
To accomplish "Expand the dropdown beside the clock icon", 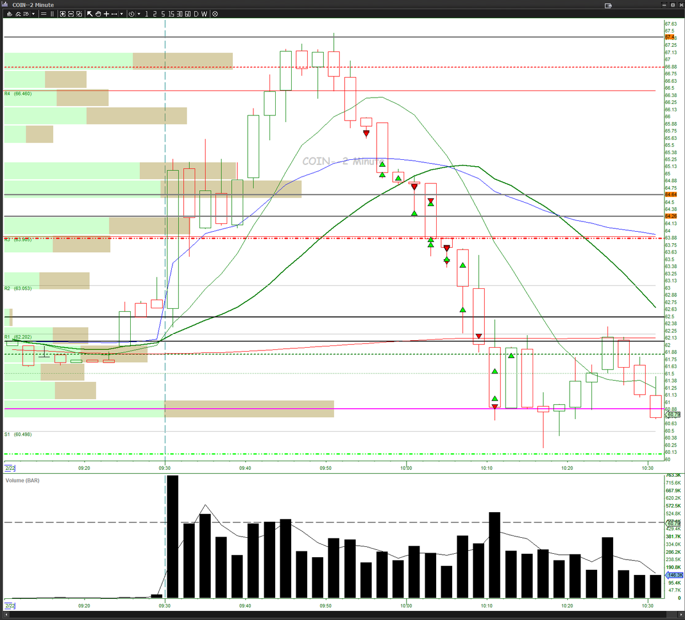I will (x=139, y=14).
